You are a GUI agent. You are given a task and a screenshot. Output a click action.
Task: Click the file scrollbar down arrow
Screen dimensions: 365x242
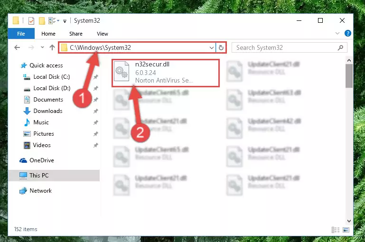point(349,221)
